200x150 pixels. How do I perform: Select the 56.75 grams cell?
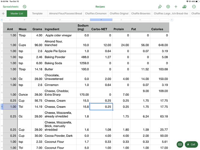click(x=37, y=100)
